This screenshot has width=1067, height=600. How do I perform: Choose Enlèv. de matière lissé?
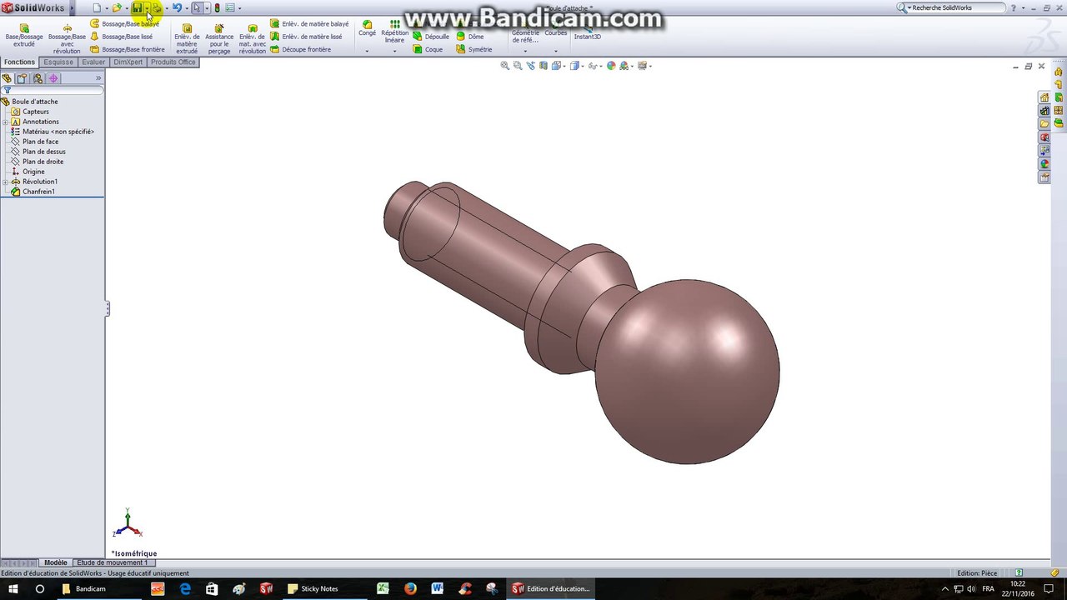click(306, 37)
